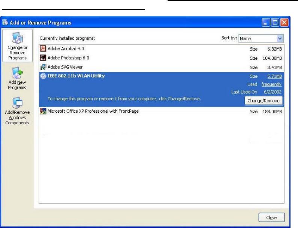Maximize the Add or Remove Programs window
This screenshot has width=298, height=228.
275,23
